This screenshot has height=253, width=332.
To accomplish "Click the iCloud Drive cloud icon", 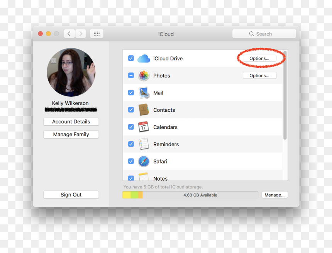I will tap(144, 58).
